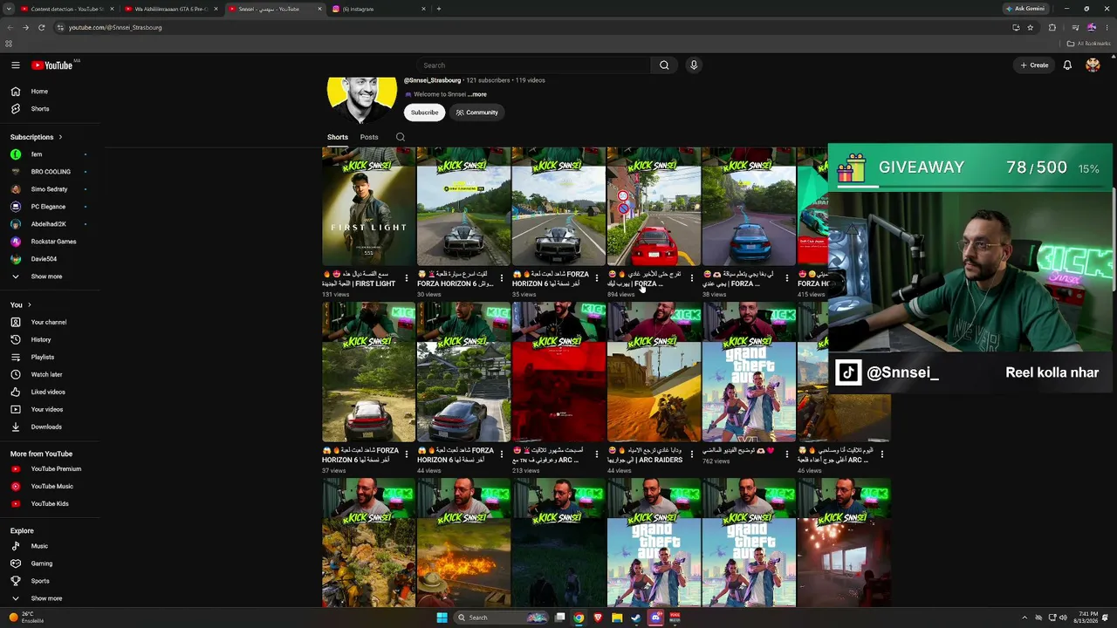This screenshot has width=1117, height=628.
Task: Open the ARC RAIDERS 44 views short thumbnail
Action: 654,372
